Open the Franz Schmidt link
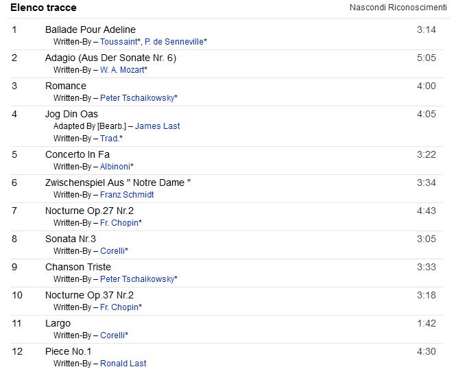The width and height of the screenshot is (456, 378). coord(127,194)
